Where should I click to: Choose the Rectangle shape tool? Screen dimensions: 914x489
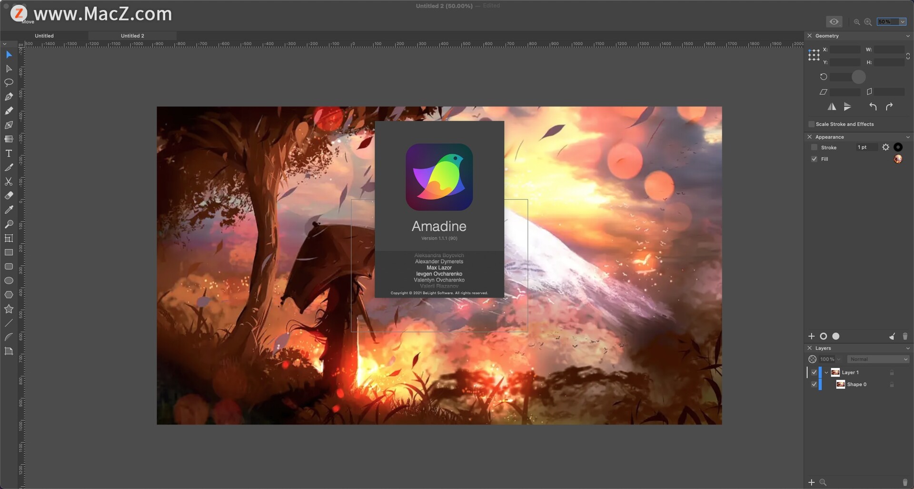point(9,252)
